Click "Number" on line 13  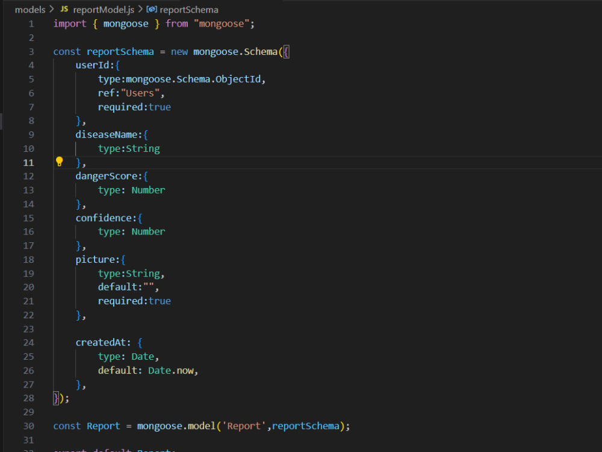coord(148,190)
